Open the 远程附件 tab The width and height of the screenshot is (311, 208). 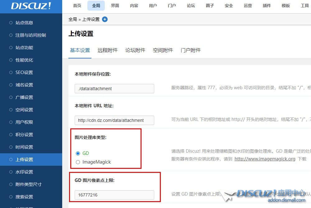click(108, 50)
